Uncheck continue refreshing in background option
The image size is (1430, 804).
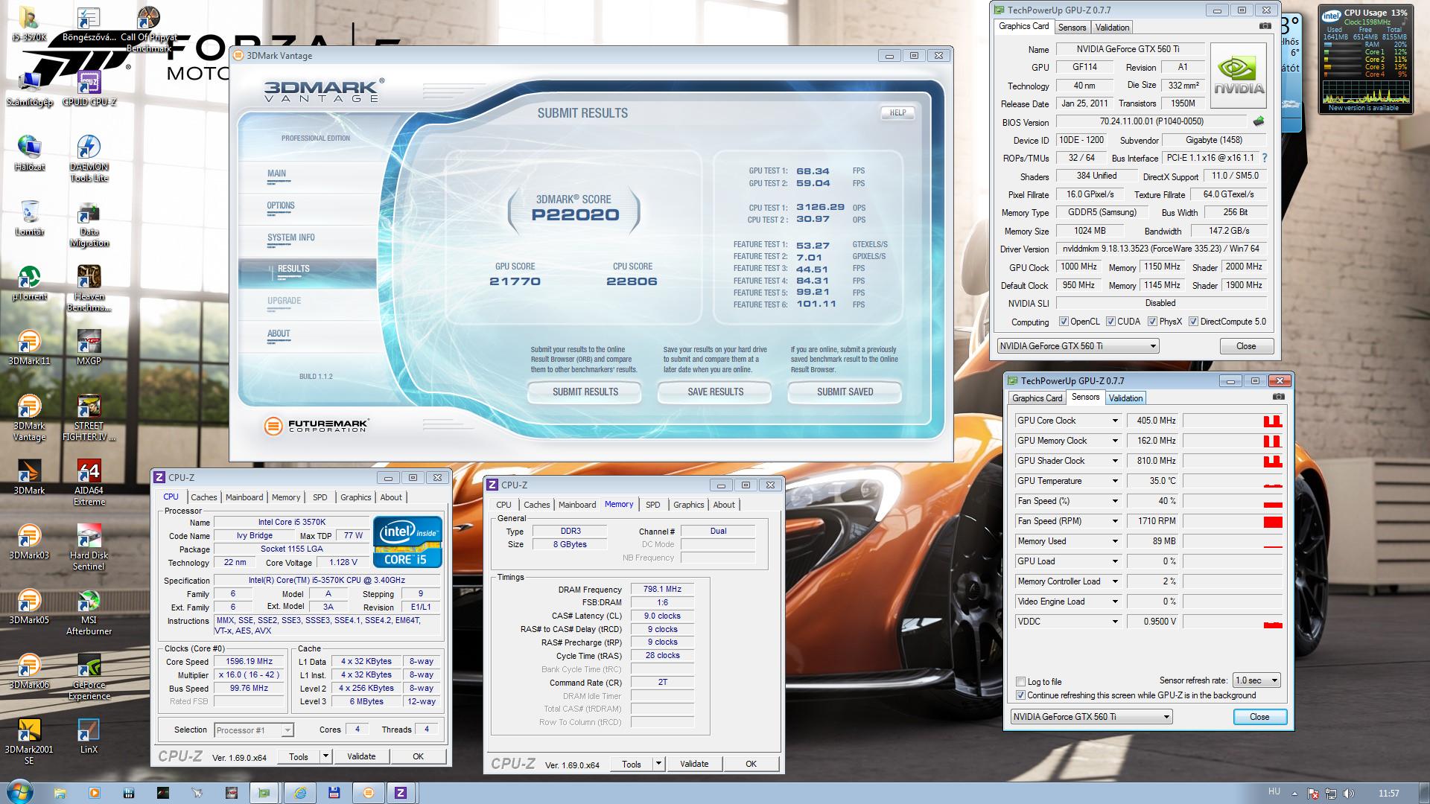pyautogui.click(x=1021, y=695)
